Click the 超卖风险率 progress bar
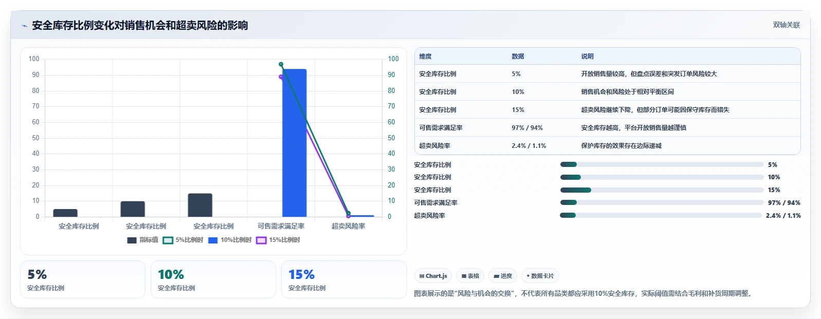The height and width of the screenshot is (319, 821). 661,215
